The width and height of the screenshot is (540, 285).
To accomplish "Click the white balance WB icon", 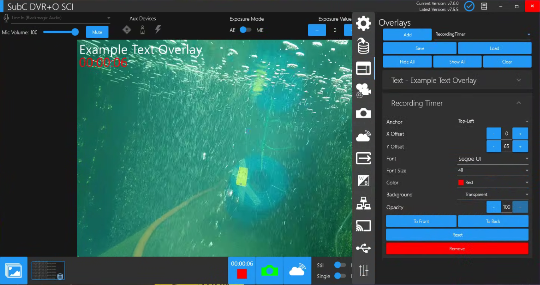I will [363, 181].
